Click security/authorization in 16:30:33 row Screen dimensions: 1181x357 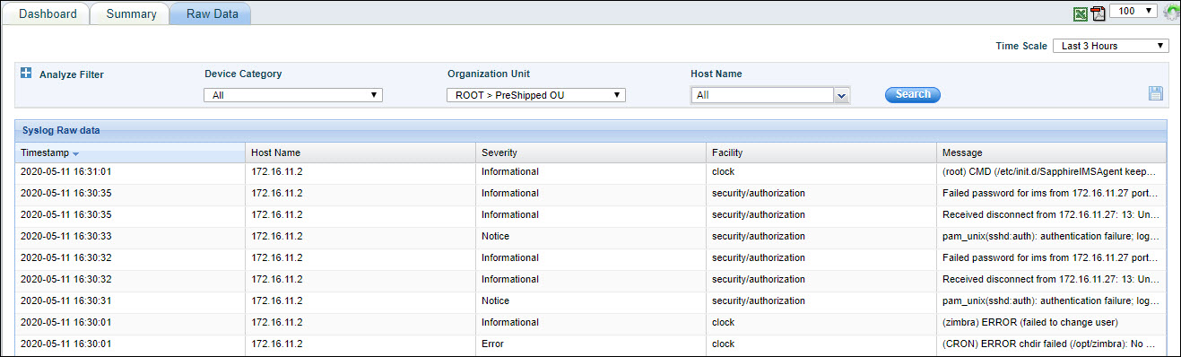759,236
